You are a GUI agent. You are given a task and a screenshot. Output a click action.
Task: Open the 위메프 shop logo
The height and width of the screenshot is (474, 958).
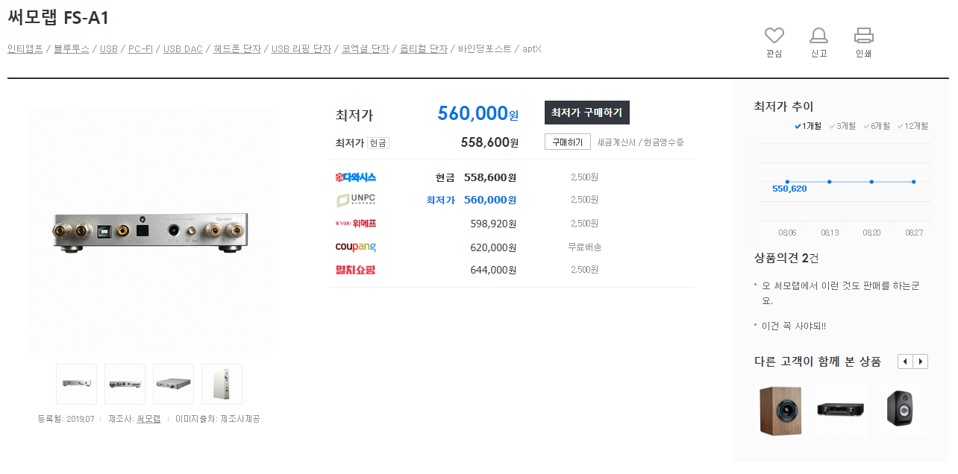(356, 223)
